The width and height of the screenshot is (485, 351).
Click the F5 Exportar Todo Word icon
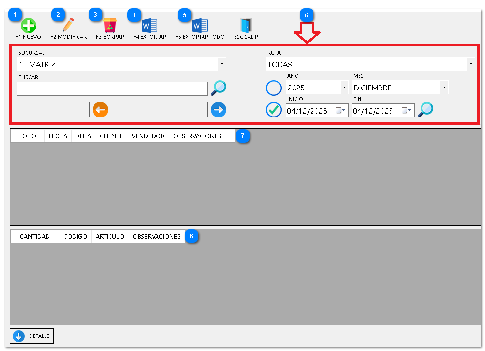coord(200,26)
